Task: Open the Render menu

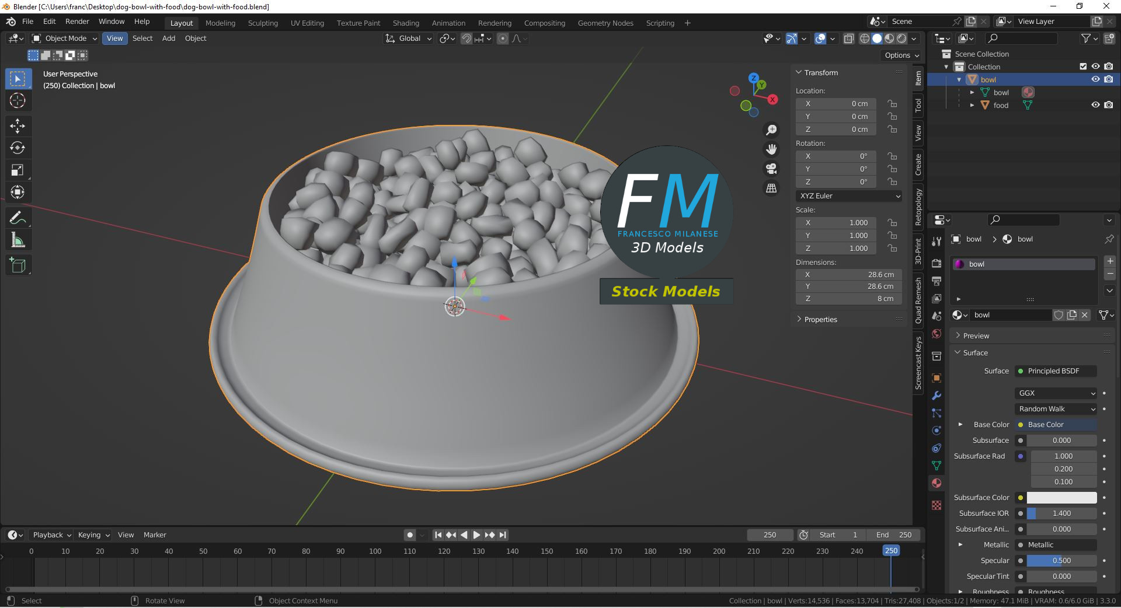Action: (x=77, y=22)
